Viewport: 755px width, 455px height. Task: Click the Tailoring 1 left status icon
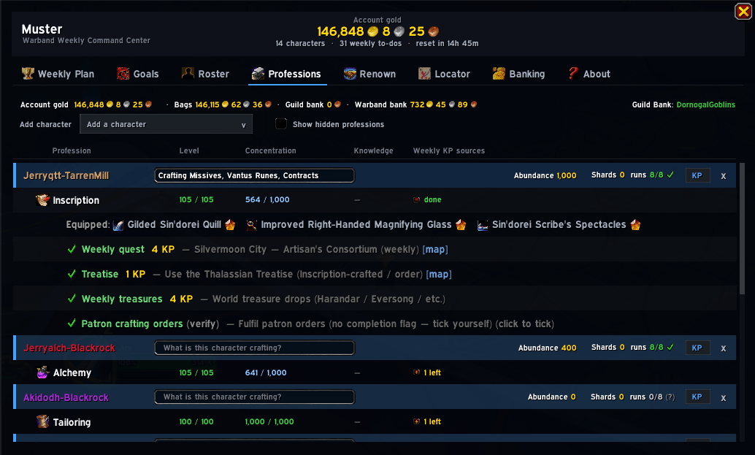(x=416, y=421)
